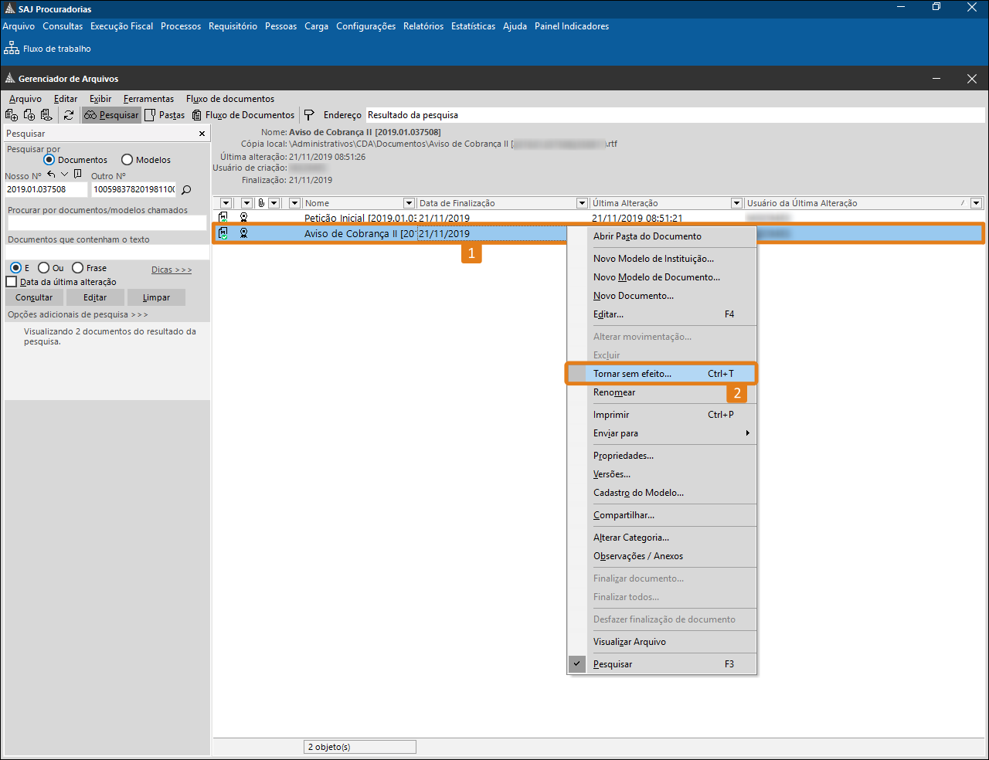Click the magnifier next to Outro Nº
Image resolution: width=989 pixels, height=760 pixels.
[186, 189]
